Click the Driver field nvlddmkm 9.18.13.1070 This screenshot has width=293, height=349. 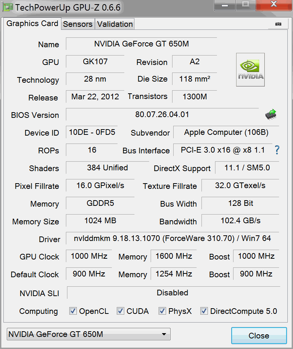(x=172, y=238)
